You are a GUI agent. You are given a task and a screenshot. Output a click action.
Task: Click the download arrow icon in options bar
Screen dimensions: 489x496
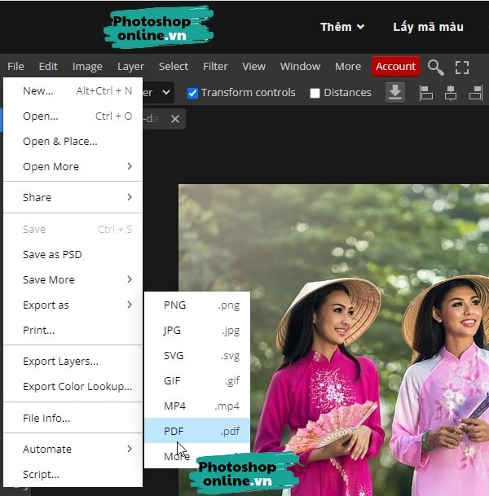pos(395,93)
